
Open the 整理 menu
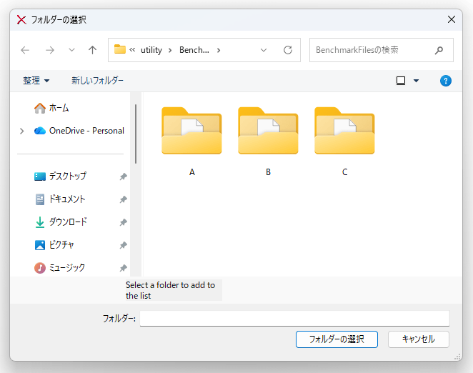tap(36, 81)
